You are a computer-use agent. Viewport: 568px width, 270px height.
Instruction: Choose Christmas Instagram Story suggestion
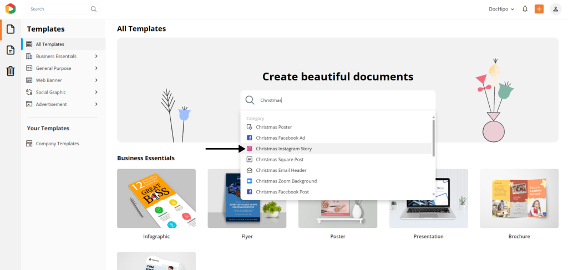tap(336, 149)
